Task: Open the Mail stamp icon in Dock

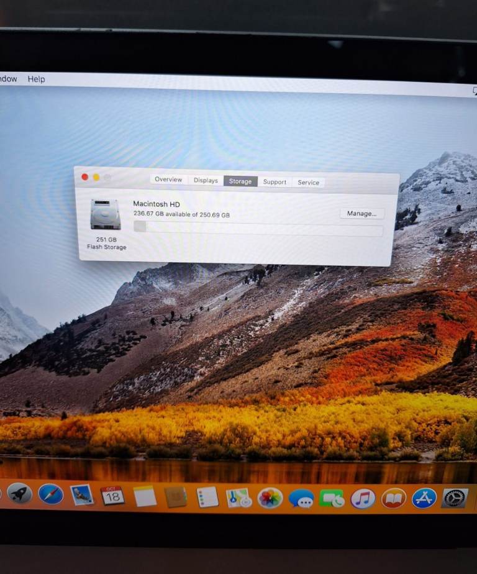Action: 81,495
